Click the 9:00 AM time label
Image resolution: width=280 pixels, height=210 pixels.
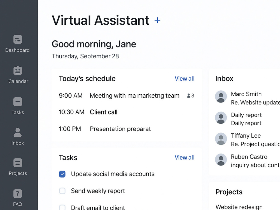click(71, 96)
